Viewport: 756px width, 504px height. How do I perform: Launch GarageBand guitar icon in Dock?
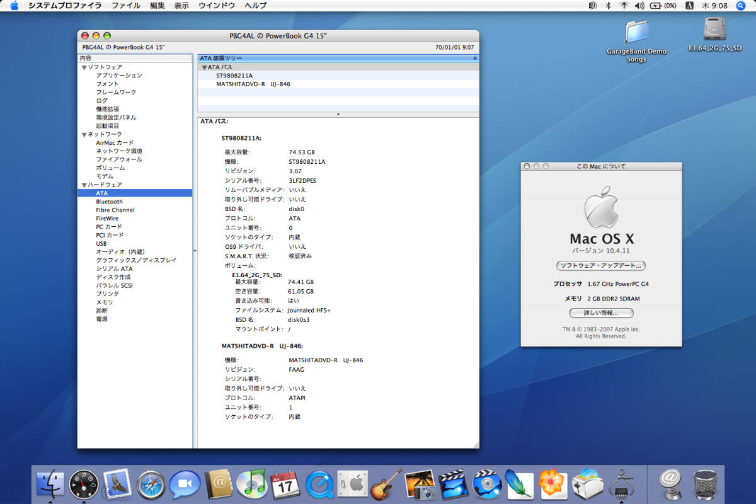coord(386,484)
